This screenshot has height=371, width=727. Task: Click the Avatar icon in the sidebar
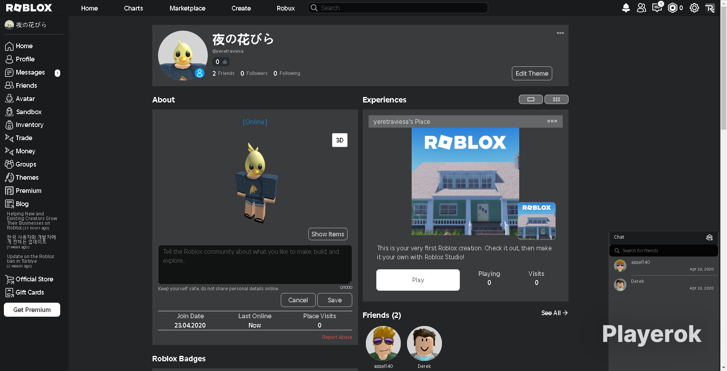(x=9, y=99)
